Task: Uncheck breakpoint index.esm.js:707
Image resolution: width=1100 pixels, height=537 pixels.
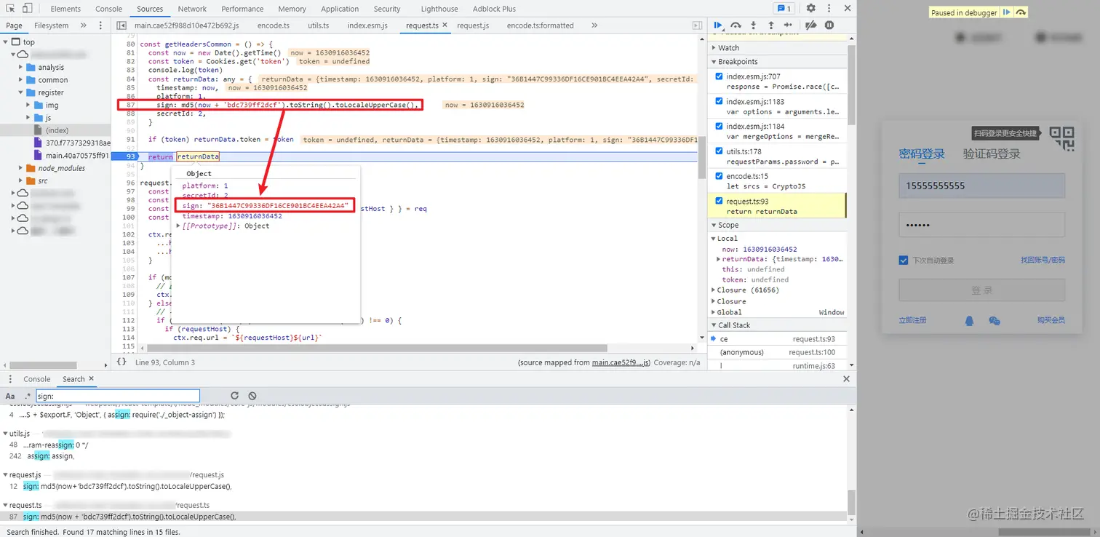Action: [x=719, y=76]
